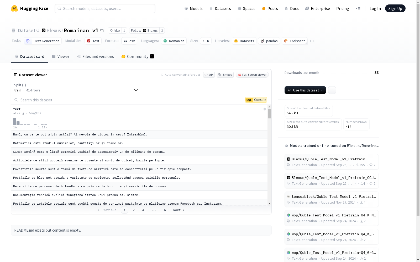Image resolution: width=420 pixels, height=262 pixels.
Task: Click the scroll-down arrow of dataset viewer
Action: coord(269,203)
